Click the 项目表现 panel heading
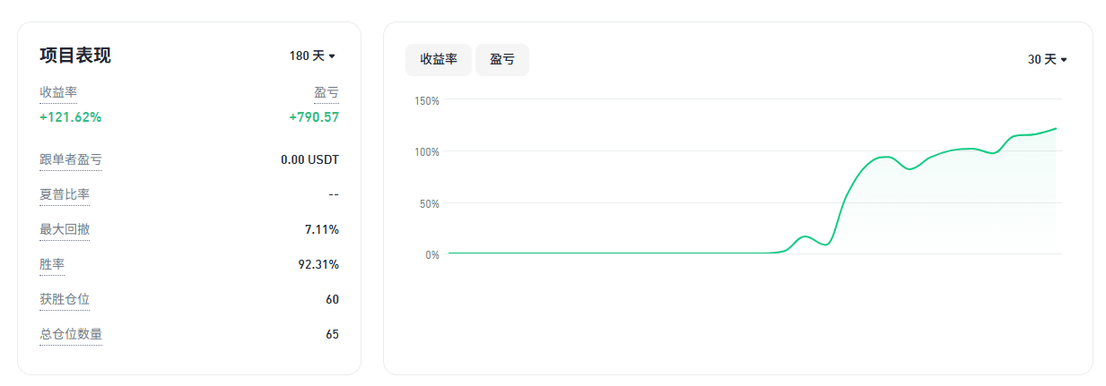 (x=75, y=56)
